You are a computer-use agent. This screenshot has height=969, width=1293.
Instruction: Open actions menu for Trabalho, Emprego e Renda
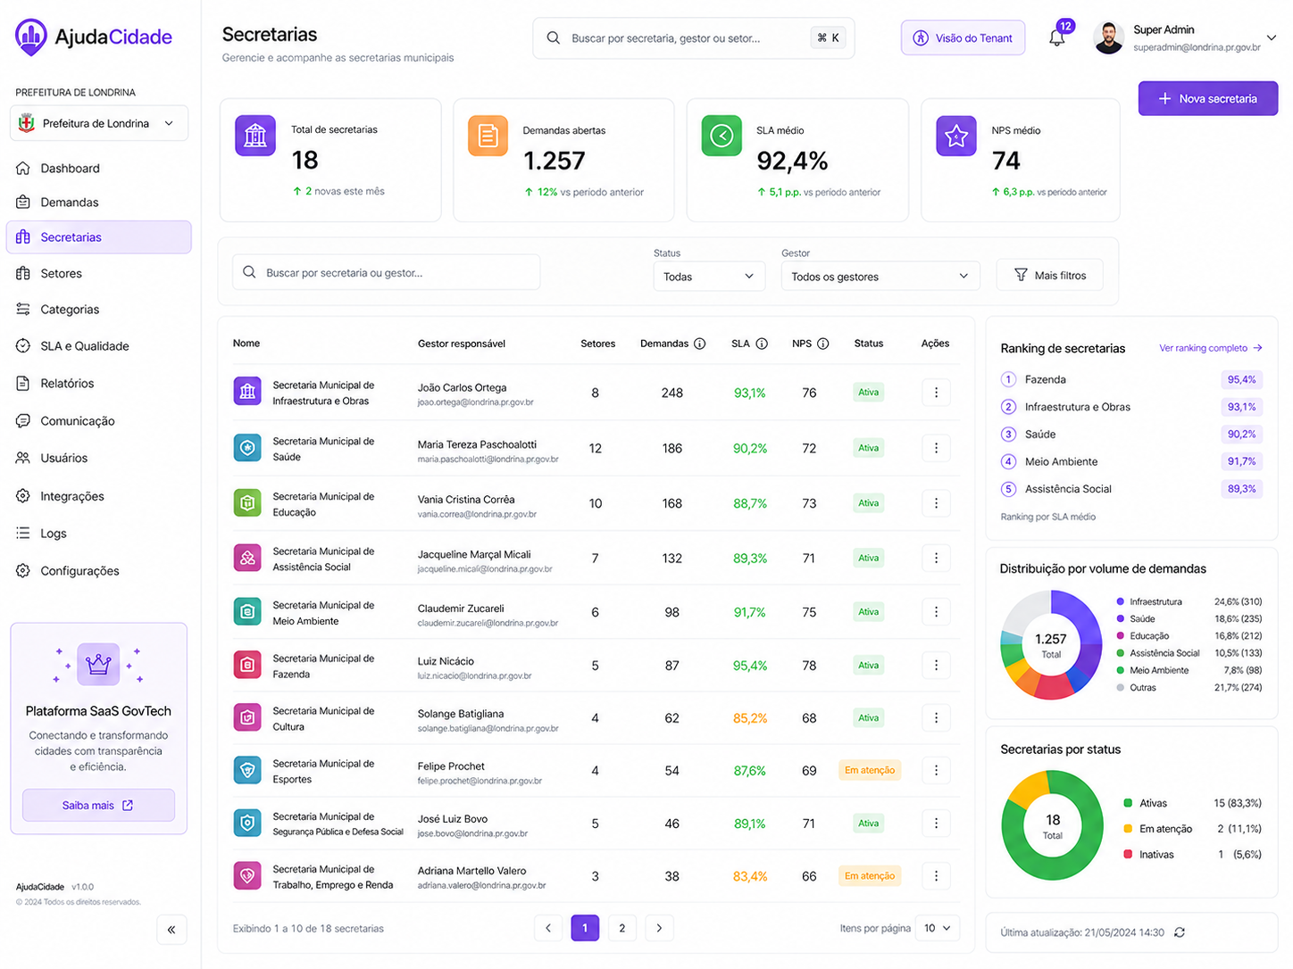[936, 876]
